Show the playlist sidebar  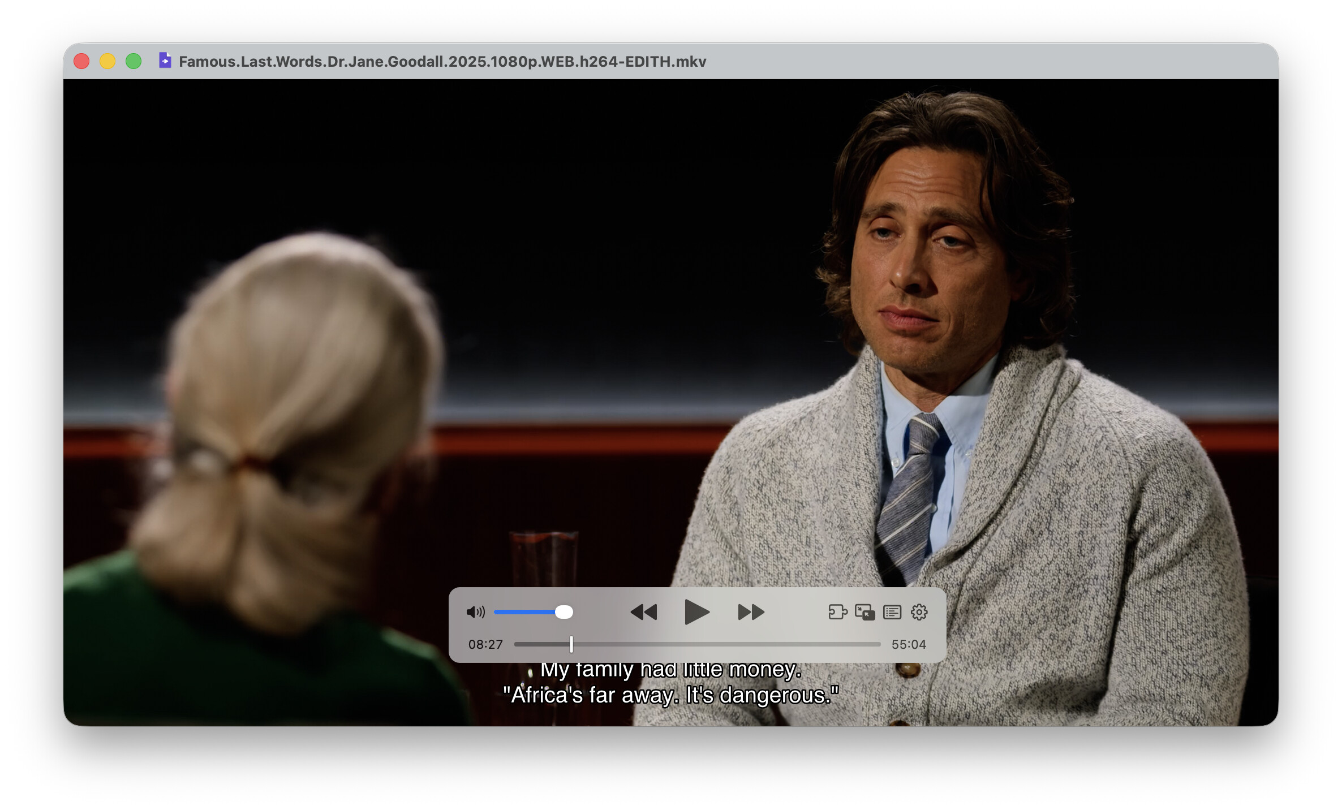(892, 612)
